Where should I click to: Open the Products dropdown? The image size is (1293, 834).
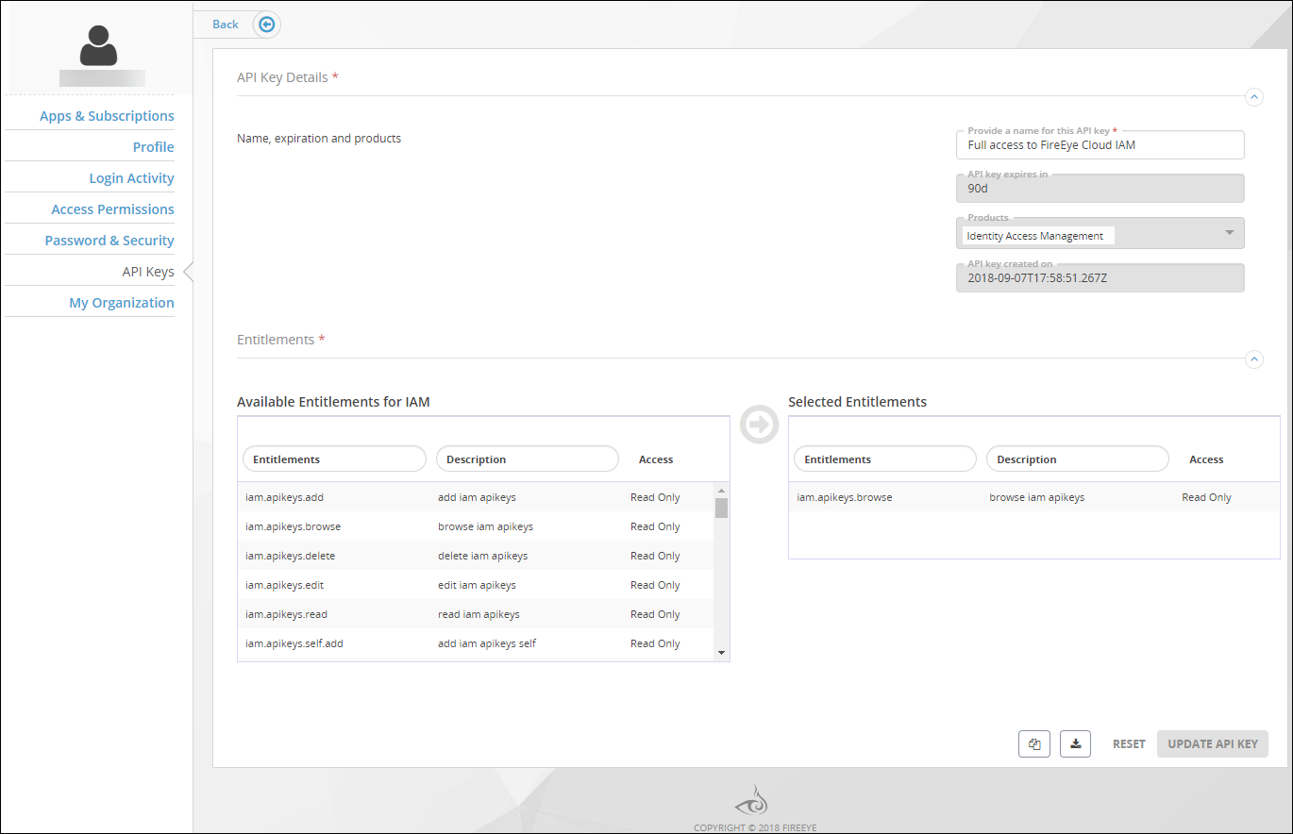point(1229,232)
